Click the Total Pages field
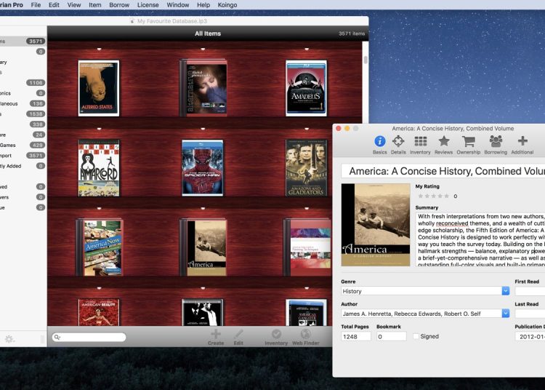This screenshot has height=390, width=545. click(x=356, y=337)
